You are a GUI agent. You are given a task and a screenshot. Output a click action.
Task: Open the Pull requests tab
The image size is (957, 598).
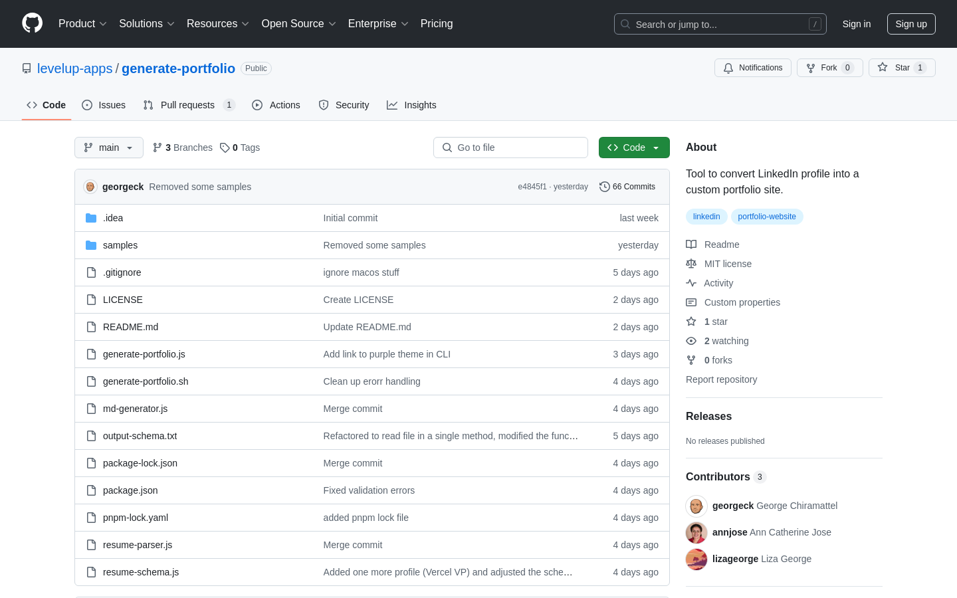[x=189, y=105]
